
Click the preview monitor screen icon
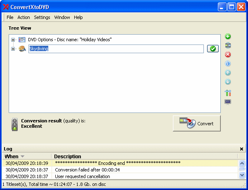[228, 102]
